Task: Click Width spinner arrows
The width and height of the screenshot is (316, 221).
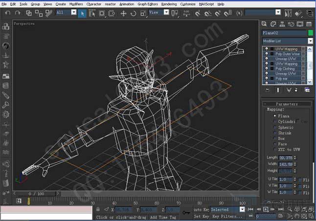Action: [x=295, y=164]
